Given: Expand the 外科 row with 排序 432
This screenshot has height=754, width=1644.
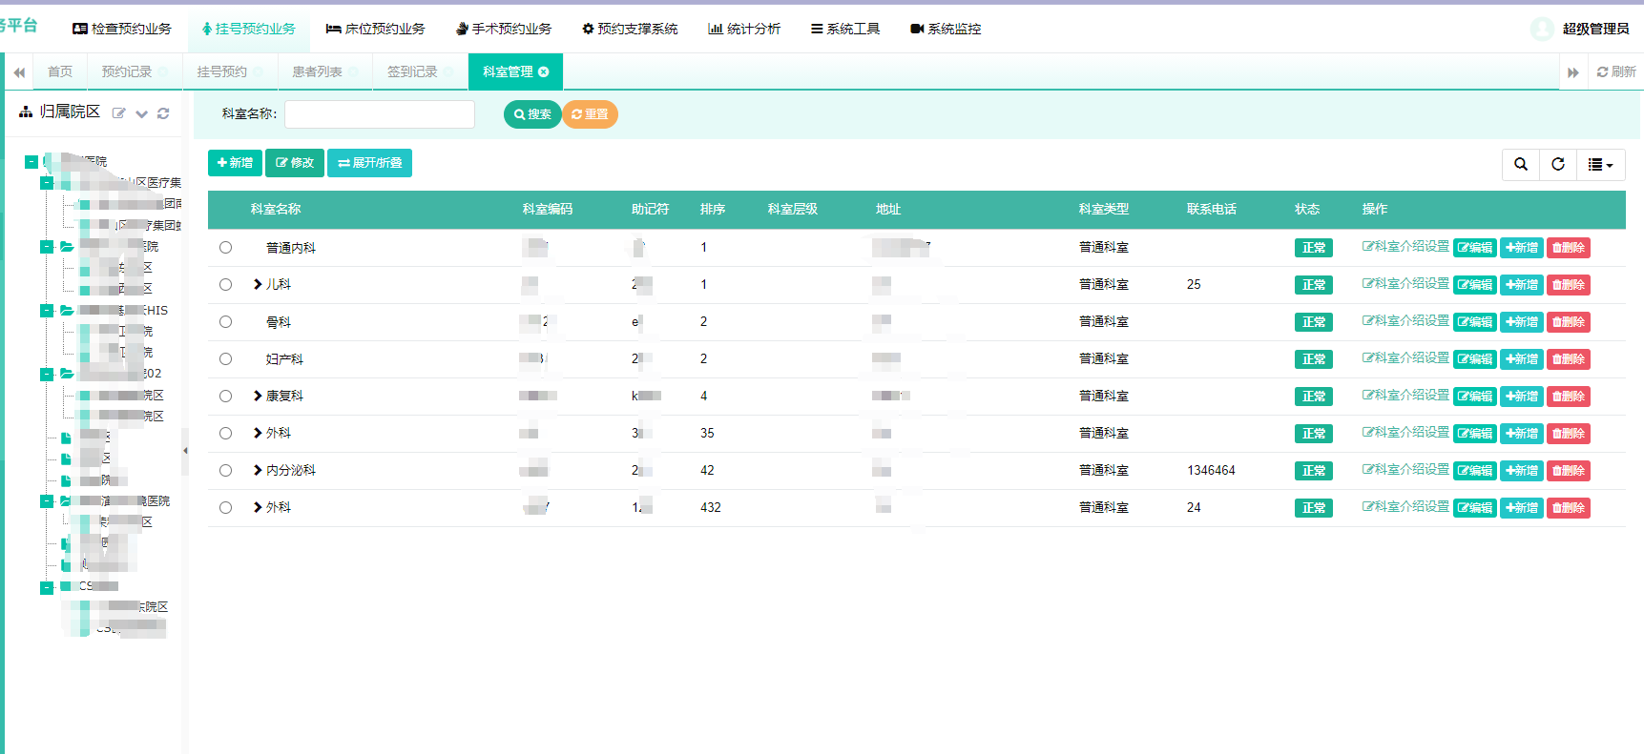Looking at the screenshot, I should pos(258,507).
